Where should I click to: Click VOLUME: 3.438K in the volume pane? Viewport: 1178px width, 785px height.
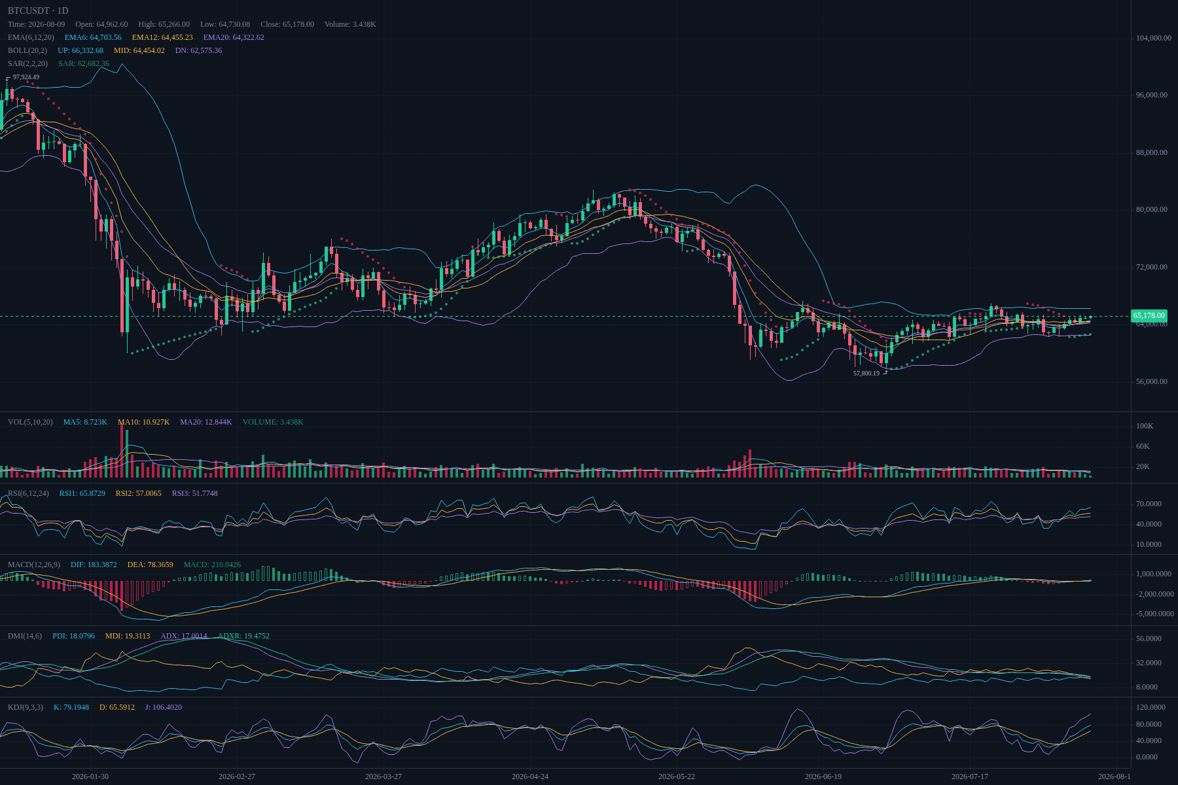pos(273,422)
